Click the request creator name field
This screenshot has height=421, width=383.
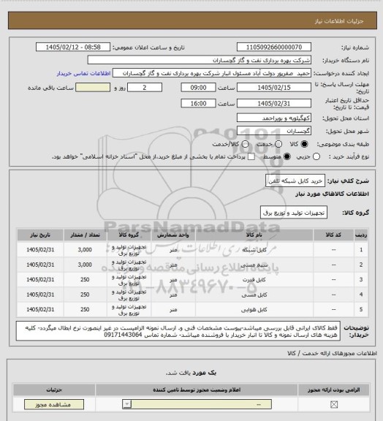pyautogui.click(x=212, y=73)
